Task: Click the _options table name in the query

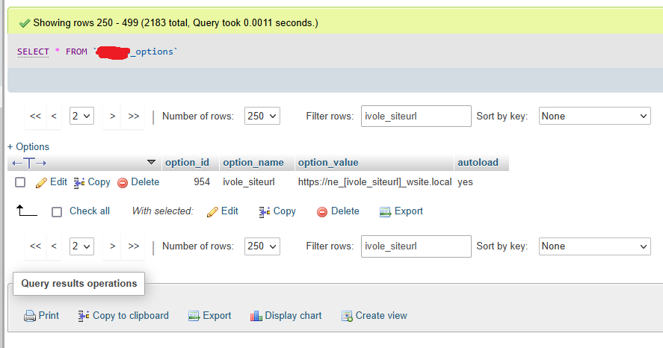Action: [152, 52]
